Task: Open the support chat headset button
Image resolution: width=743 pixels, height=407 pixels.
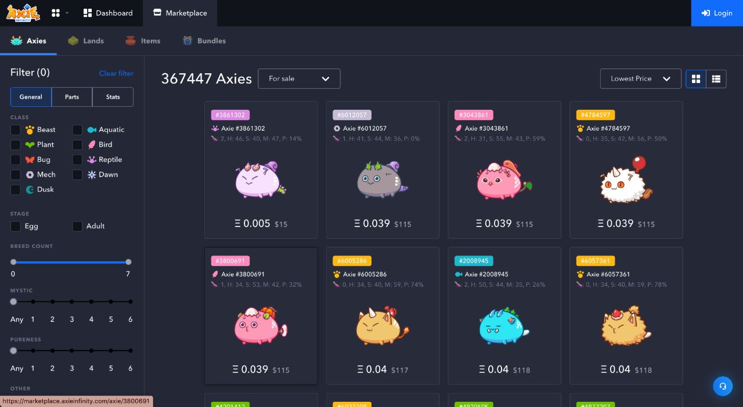Action: point(723,386)
